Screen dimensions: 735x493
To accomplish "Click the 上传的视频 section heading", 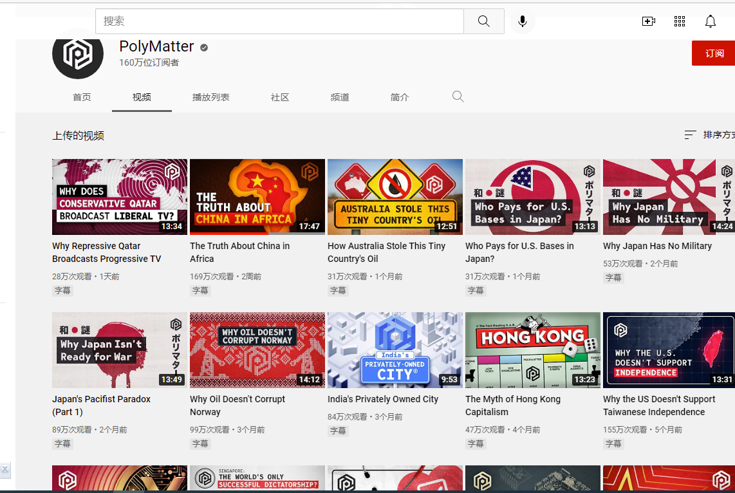I will coord(78,136).
